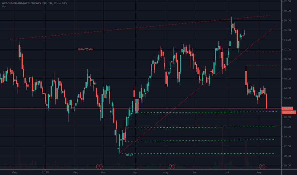Click the 58.00 price axis label
The image size is (297, 175).
click(x=287, y=20)
